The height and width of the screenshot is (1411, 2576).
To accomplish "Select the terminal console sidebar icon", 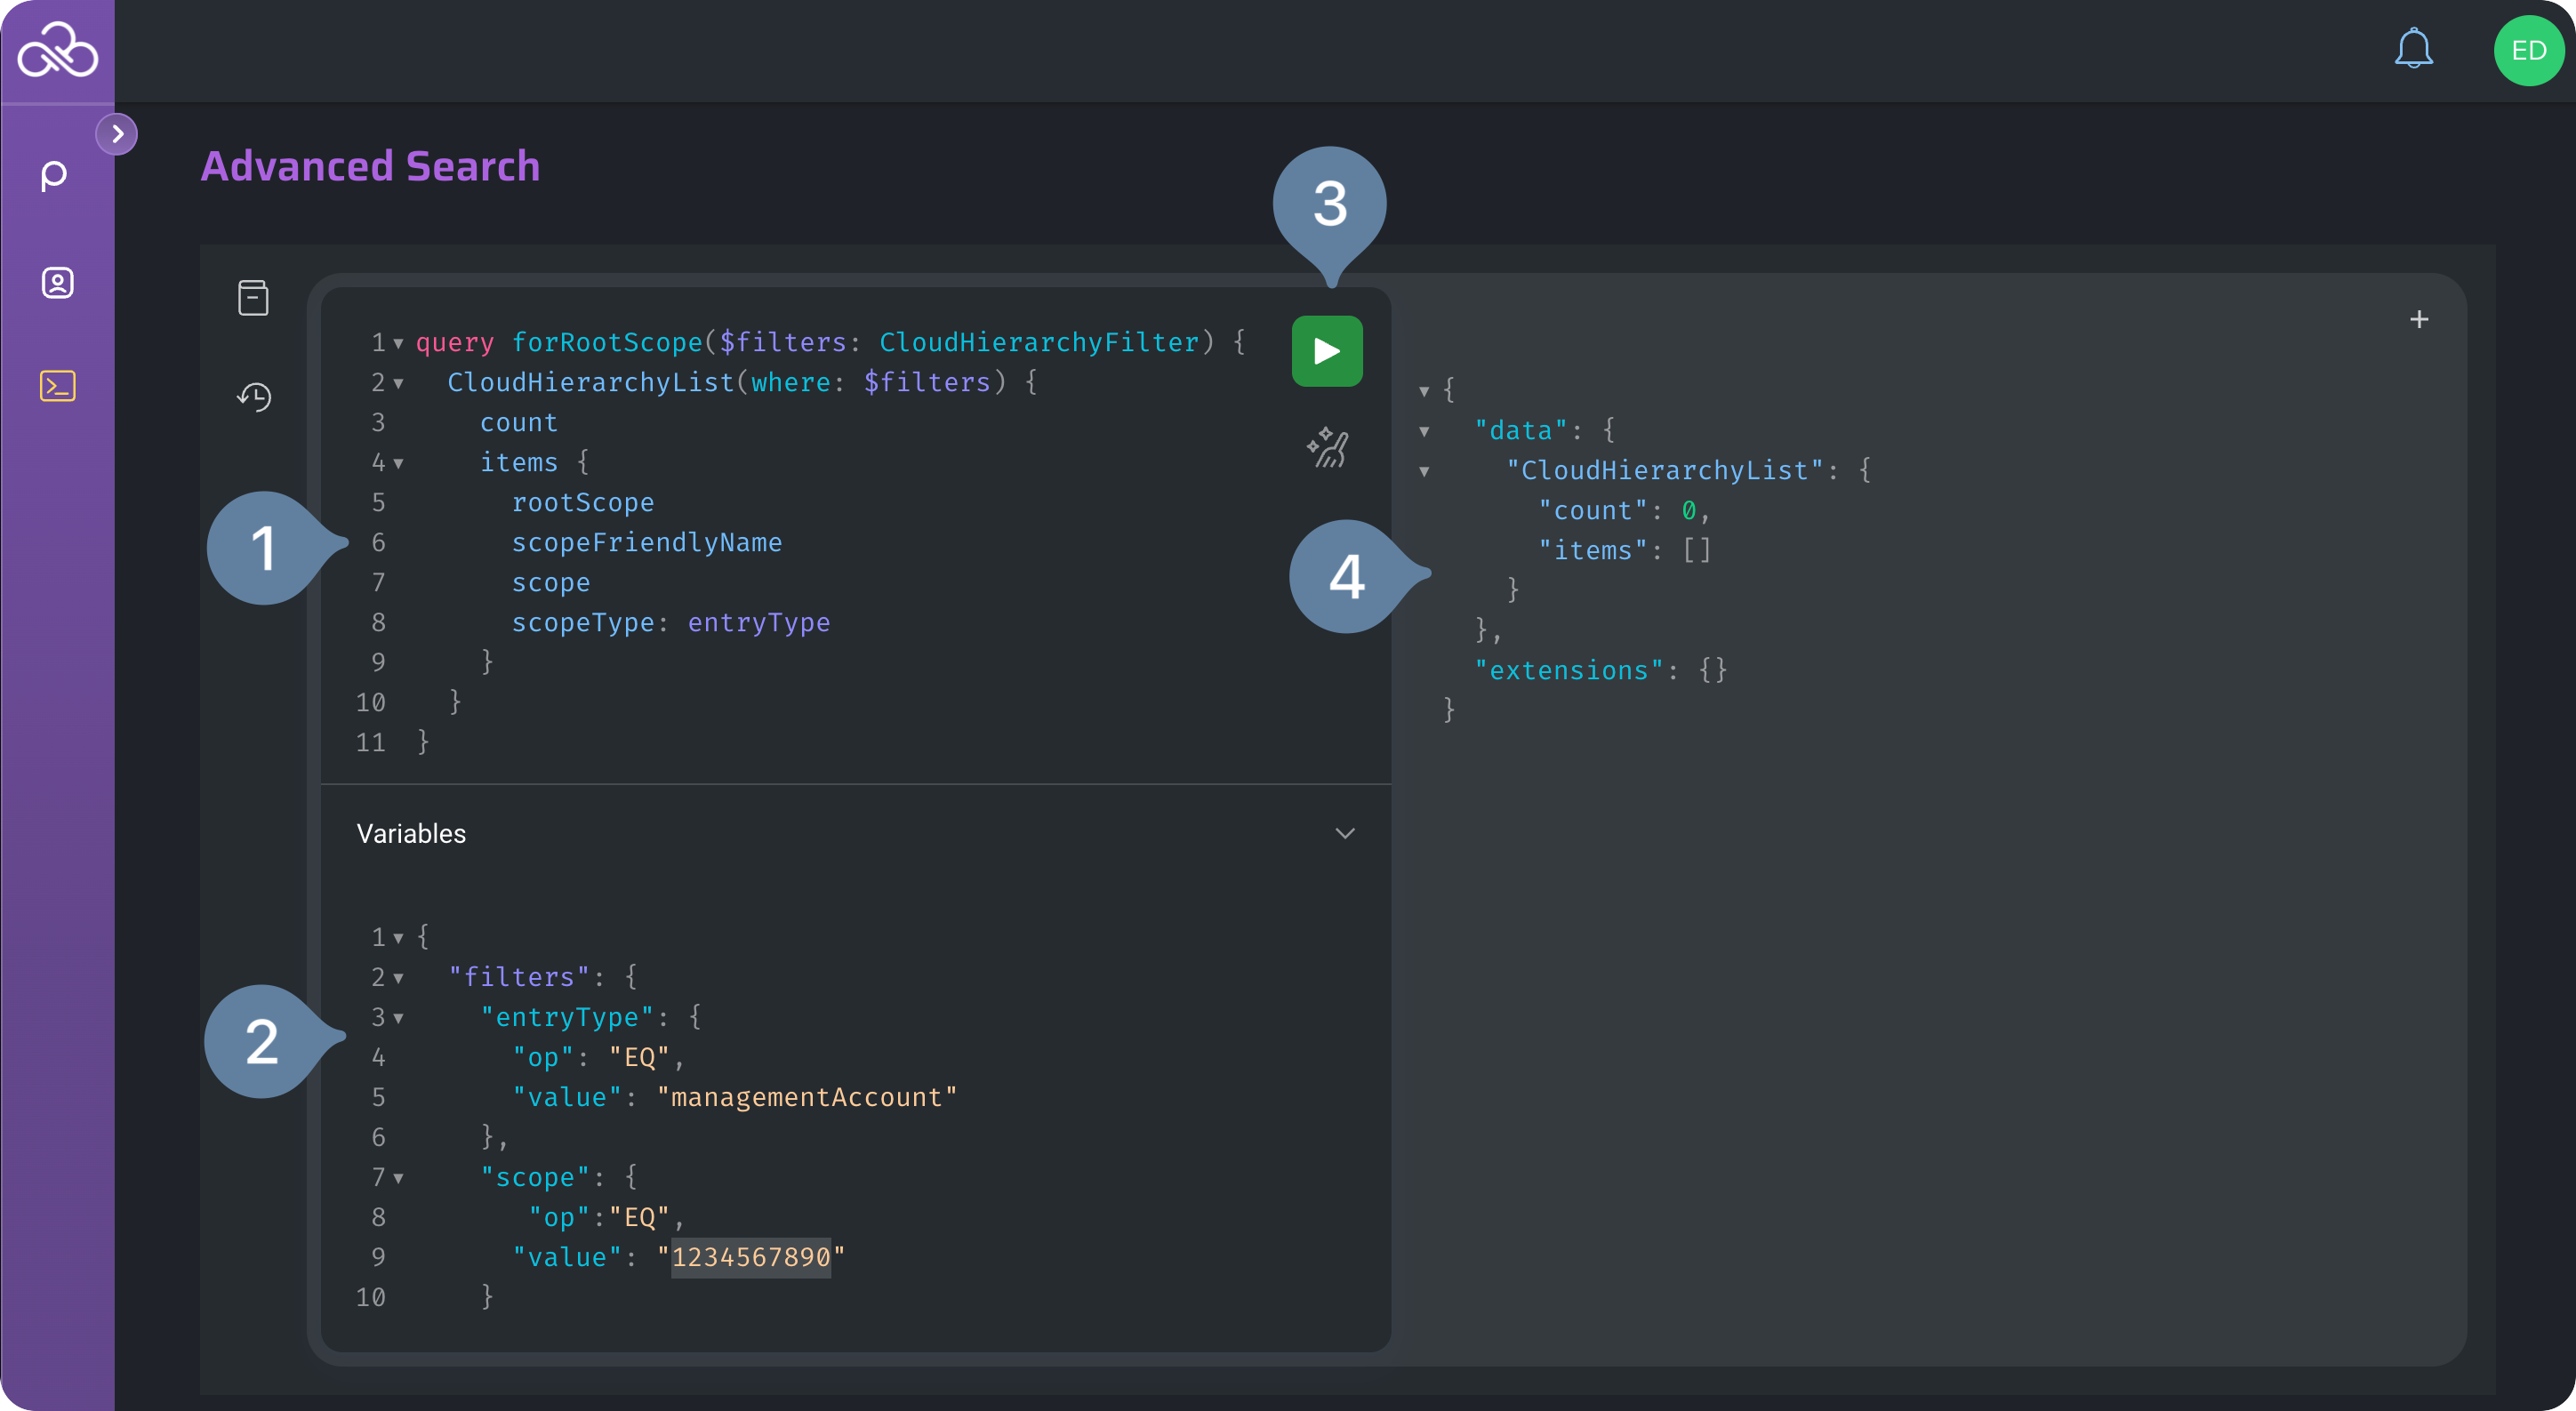I will (57, 386).
